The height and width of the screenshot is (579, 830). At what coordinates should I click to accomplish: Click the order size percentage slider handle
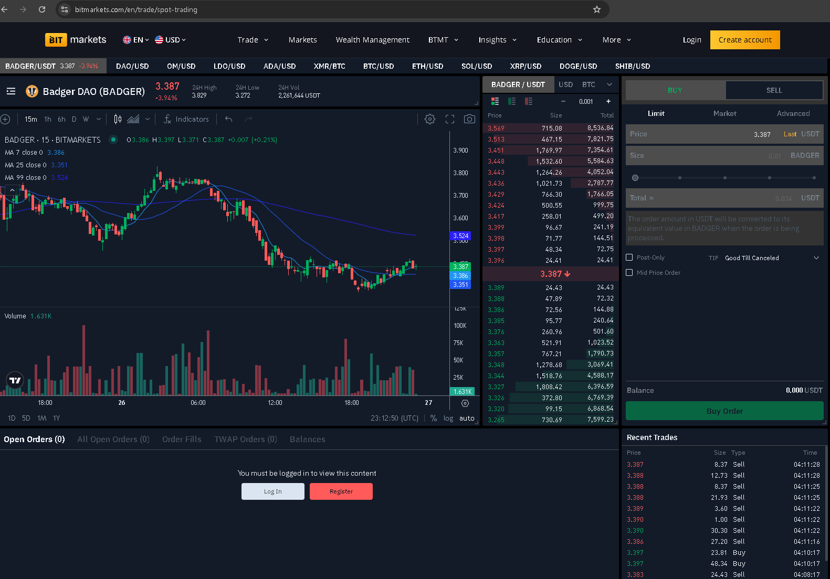click(635, 178)
